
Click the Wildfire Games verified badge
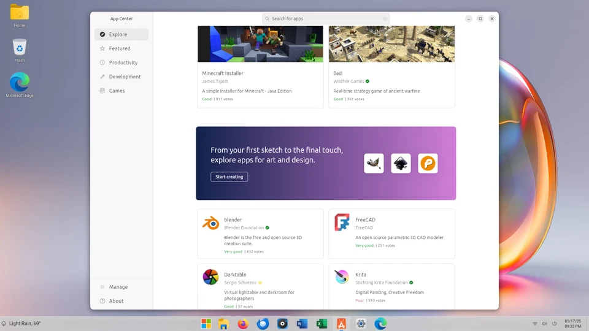[368, 81]
